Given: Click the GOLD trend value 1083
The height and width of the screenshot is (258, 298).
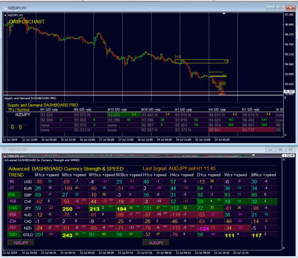Looking at the screenshot, I should 13,234.
